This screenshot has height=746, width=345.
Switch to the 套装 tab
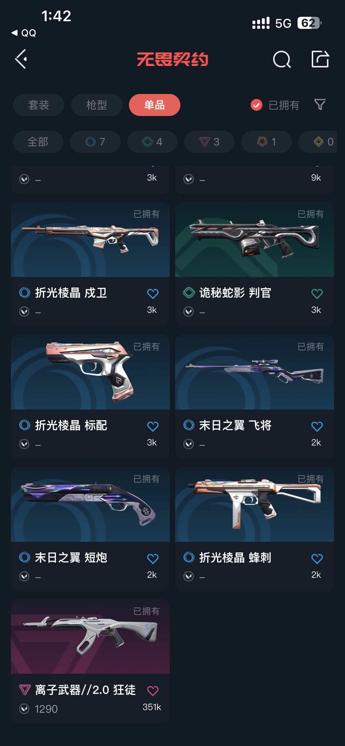click(39, 105)
